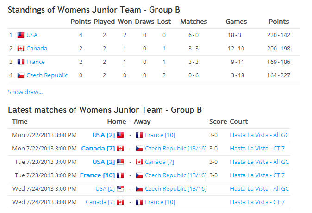Click the France flag icon in standings
The image size is (312, 213).
pos(21,62)
